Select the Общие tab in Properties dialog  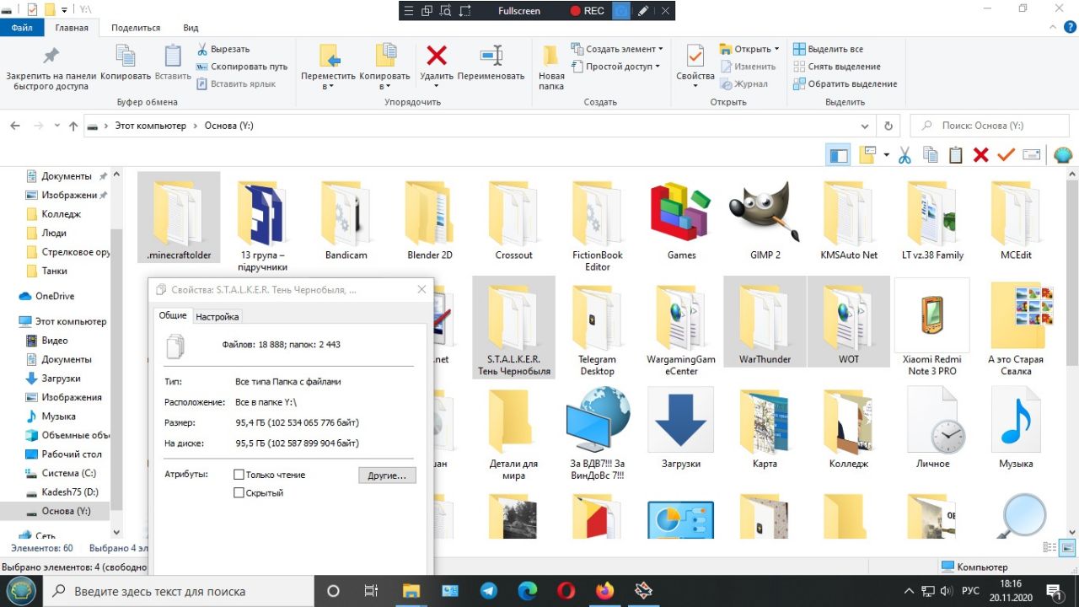[x=173, y=315]
